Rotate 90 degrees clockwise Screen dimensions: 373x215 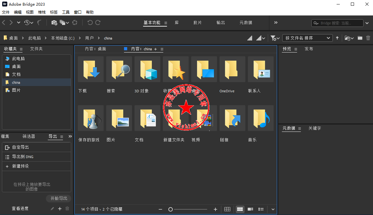pos(98,22)
